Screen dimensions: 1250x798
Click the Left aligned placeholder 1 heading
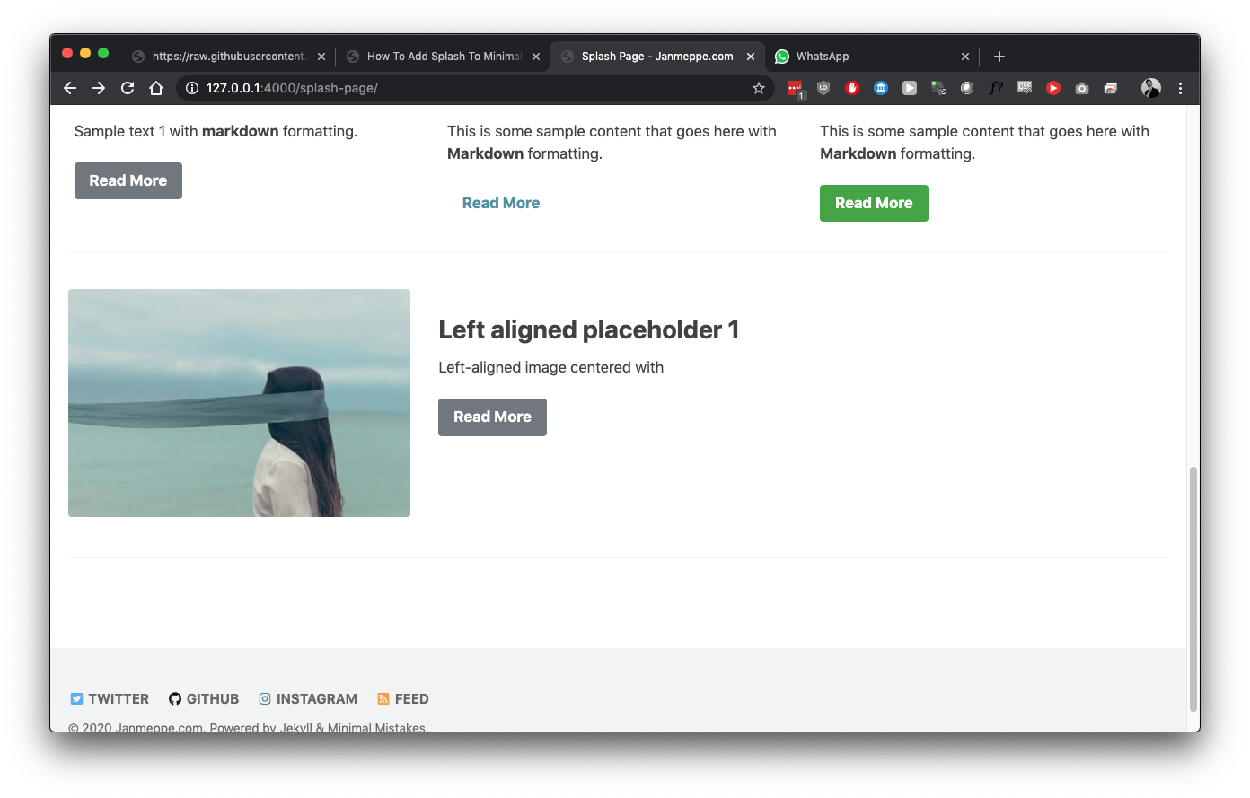pos(589,329)
